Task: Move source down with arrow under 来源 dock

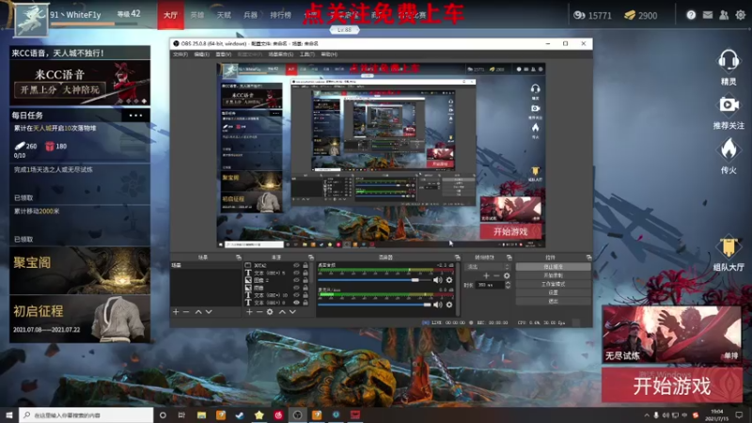Action: 292,312
